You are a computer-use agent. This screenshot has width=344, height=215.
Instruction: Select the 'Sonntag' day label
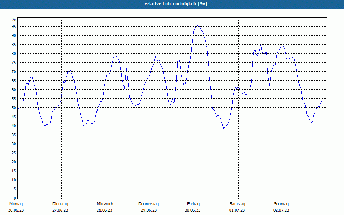pos(281,204)
